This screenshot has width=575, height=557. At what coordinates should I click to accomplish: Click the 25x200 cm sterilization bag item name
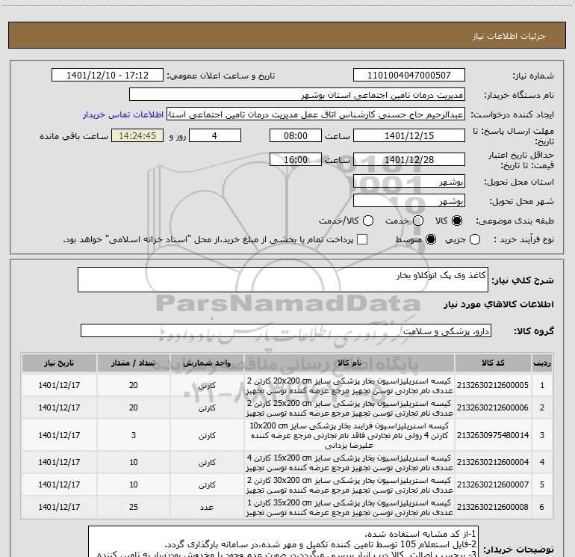349,408
